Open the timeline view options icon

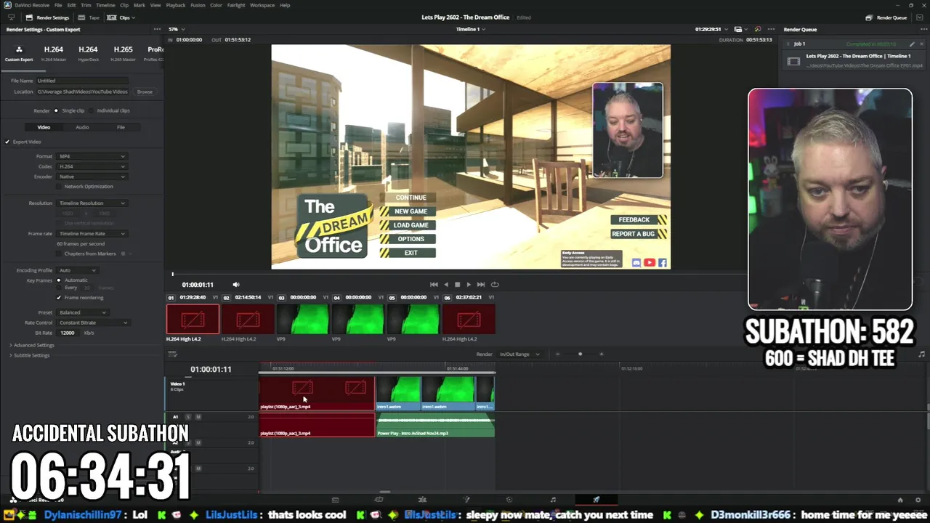(173, 354)
